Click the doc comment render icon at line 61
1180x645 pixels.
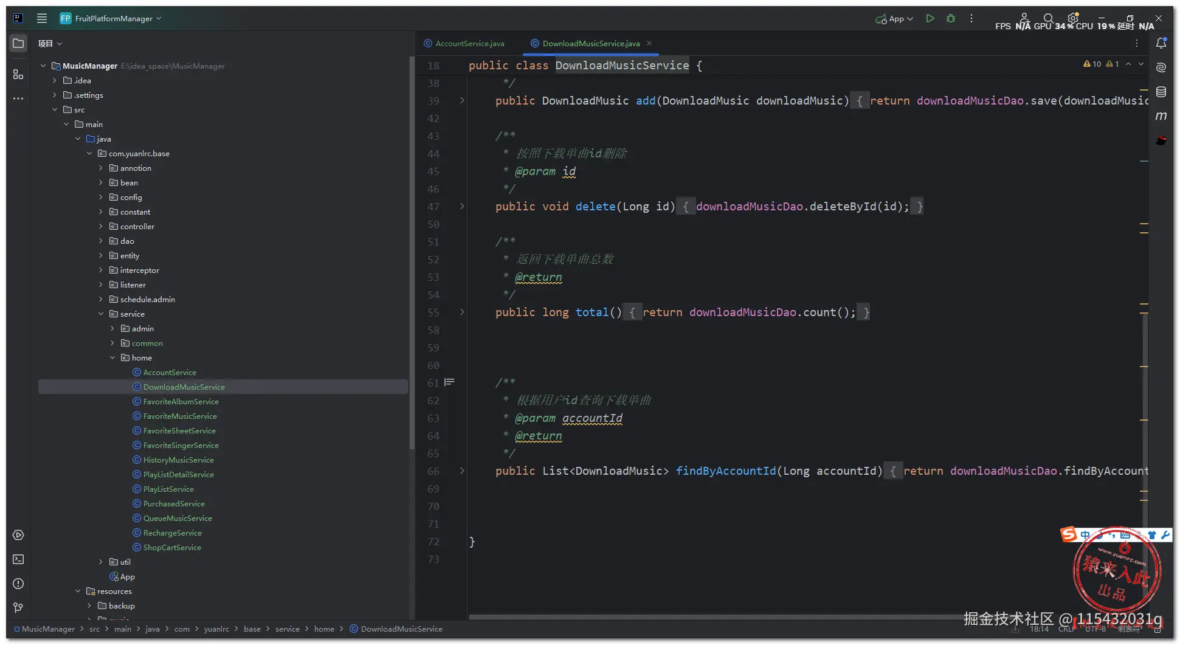tap(449, 382)
